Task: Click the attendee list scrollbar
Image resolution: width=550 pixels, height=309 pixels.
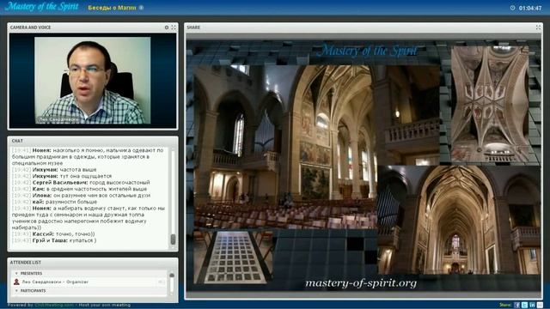Action: point(172,283)
